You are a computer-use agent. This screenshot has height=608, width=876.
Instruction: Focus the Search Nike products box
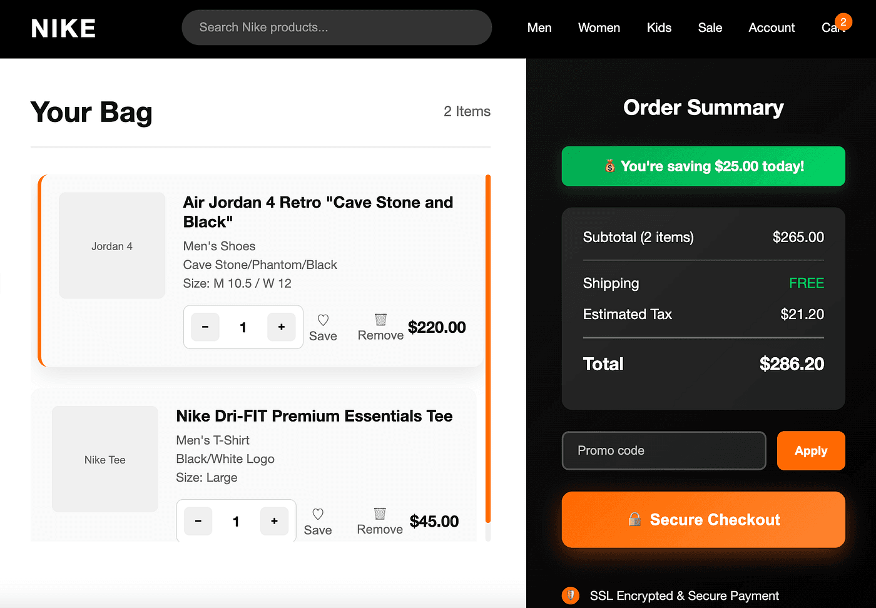[337, 28]
